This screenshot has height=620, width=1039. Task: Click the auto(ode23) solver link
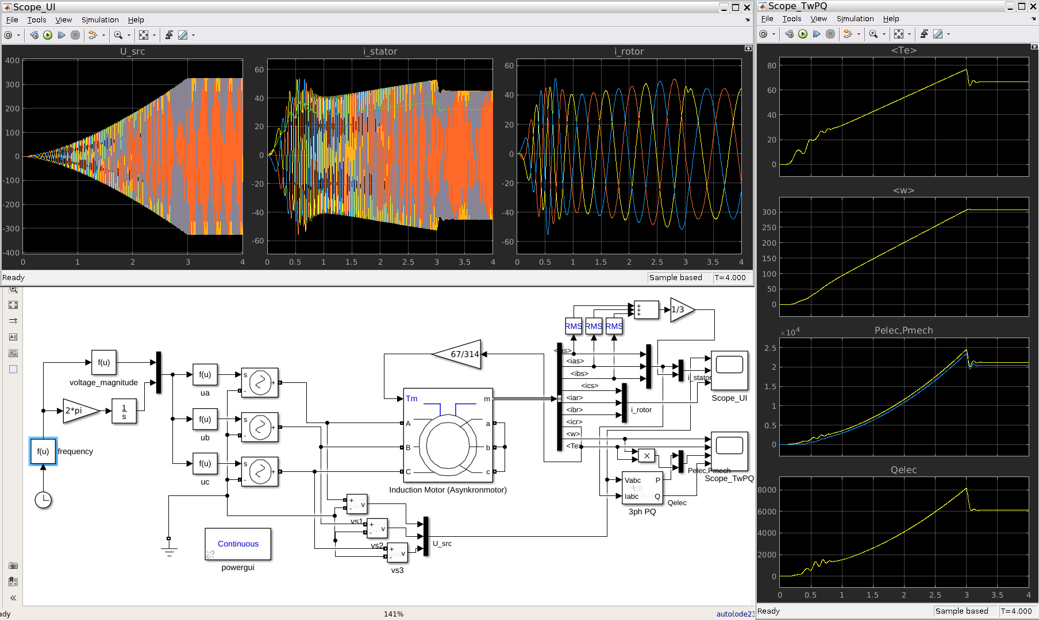734,614
